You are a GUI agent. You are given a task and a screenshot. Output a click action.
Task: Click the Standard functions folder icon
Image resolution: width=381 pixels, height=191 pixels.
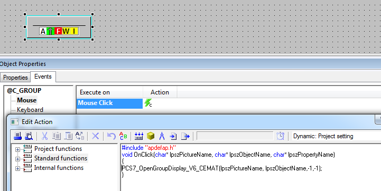27,158
